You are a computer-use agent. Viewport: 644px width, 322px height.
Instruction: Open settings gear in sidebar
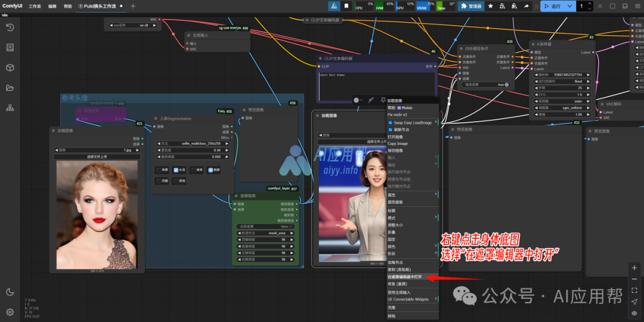[x=10, y=312]
